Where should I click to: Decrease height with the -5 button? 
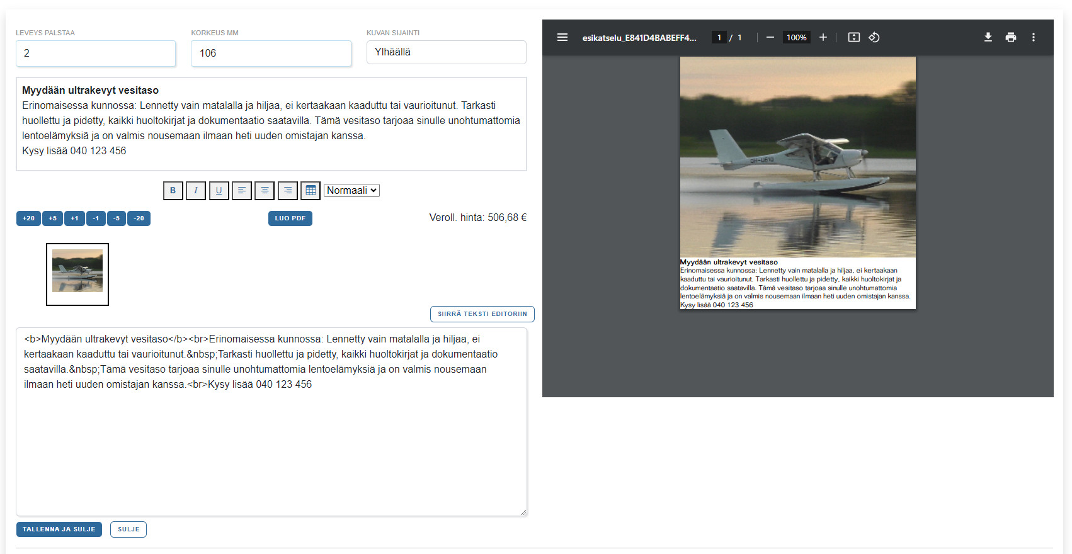pos(117,218)
